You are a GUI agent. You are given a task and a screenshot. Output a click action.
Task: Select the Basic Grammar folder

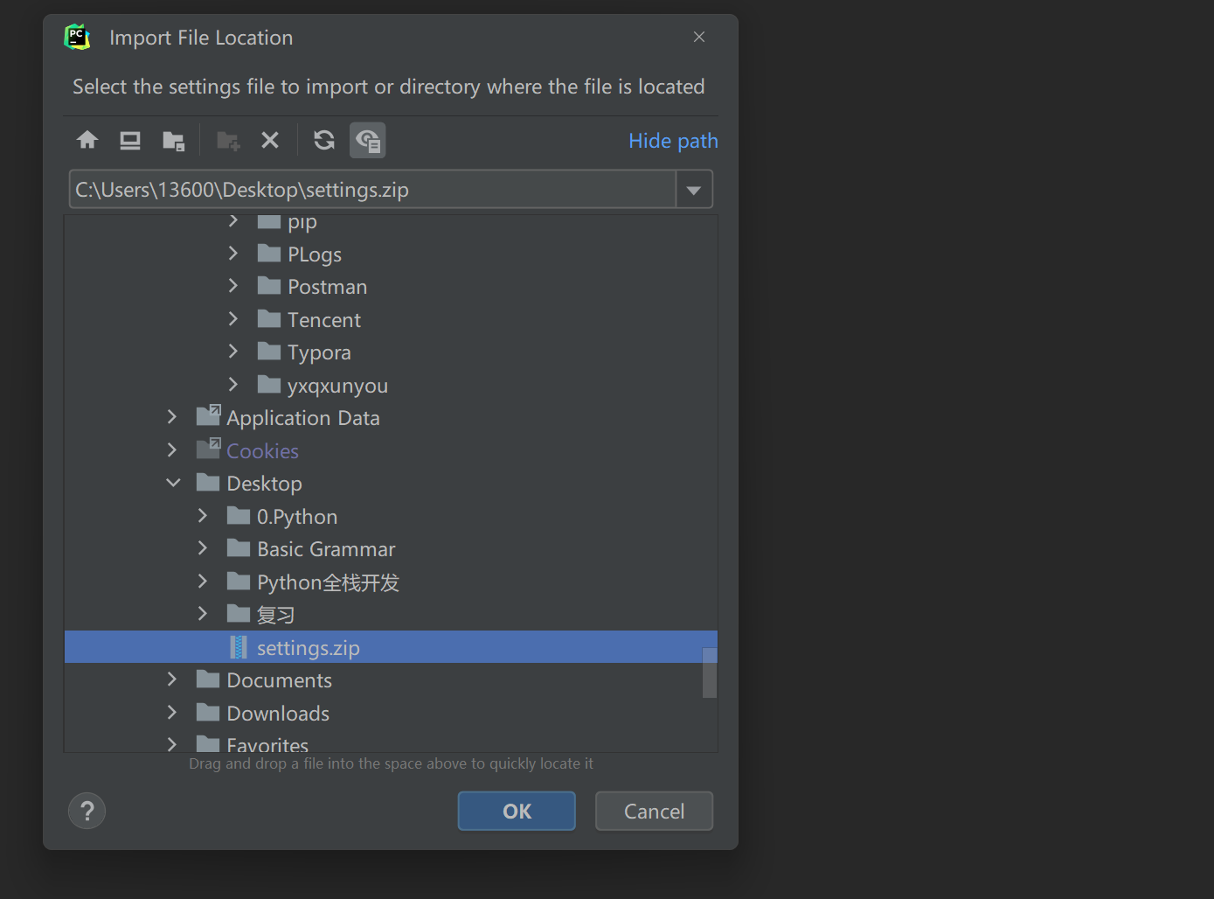point(391,548)
